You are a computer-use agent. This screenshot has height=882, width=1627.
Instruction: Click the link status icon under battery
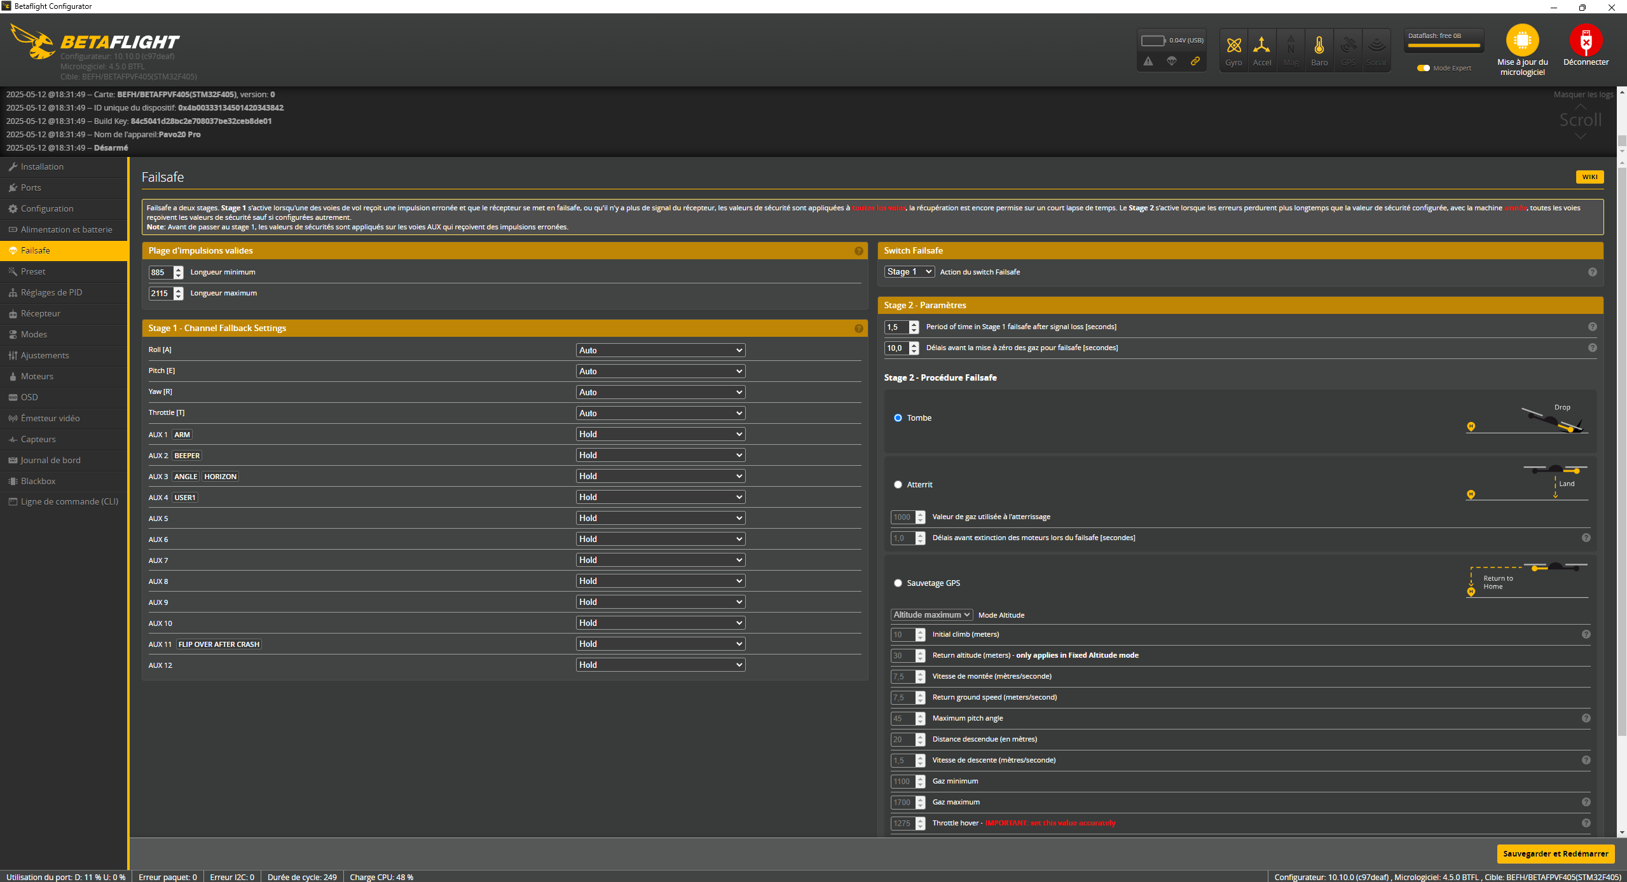click(1195, 61)
